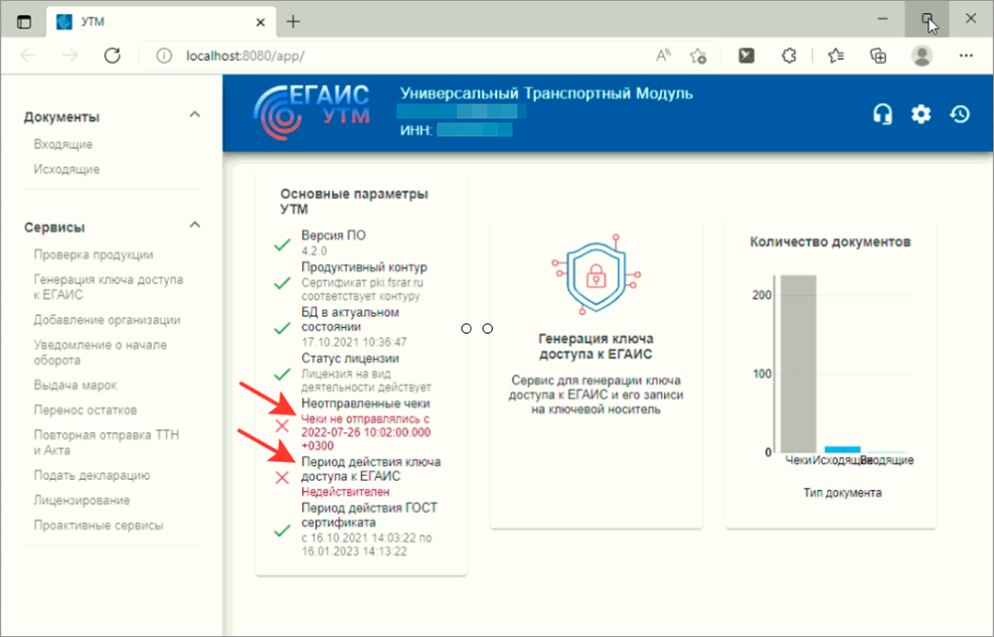
Task: Click version value 4.2.0
Action: coord(314,251)
